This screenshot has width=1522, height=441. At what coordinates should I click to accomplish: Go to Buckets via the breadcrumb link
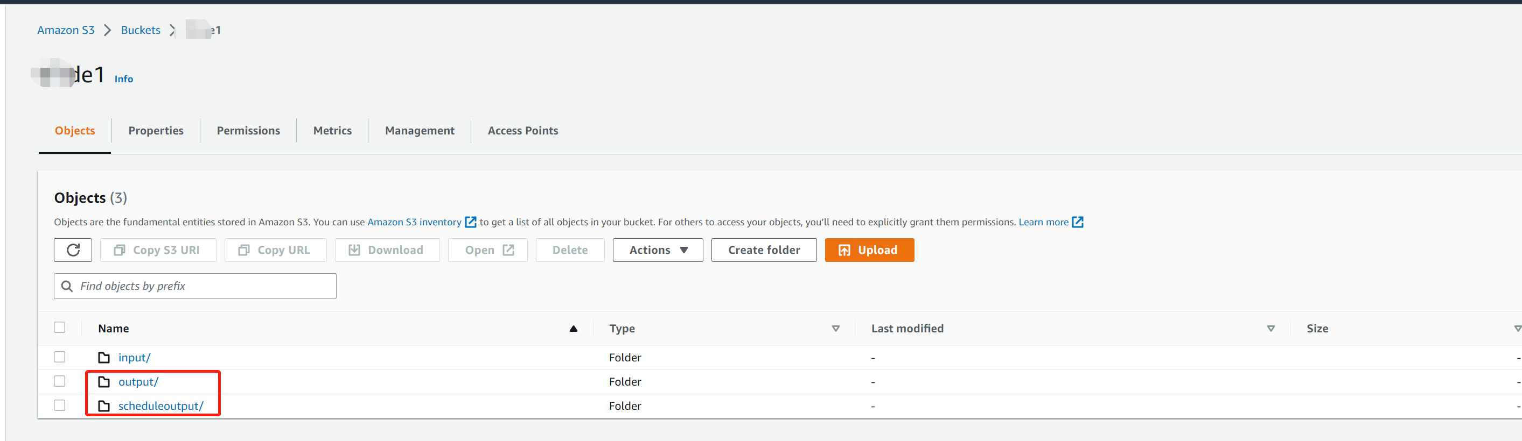pos(141,30)
